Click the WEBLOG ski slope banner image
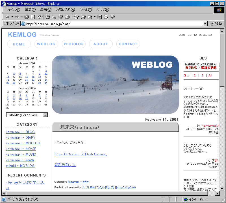 coord(115,85)
